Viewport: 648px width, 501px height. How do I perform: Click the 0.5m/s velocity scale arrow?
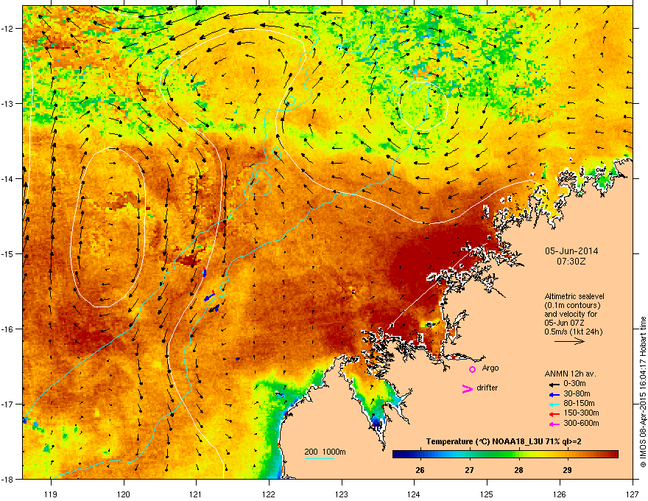(569, 341)
